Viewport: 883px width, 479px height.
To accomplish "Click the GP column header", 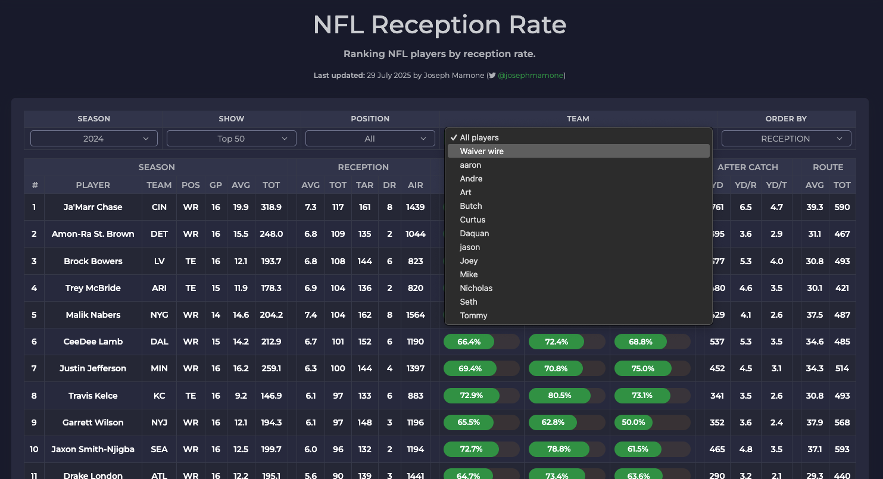I will click(216, 185).
